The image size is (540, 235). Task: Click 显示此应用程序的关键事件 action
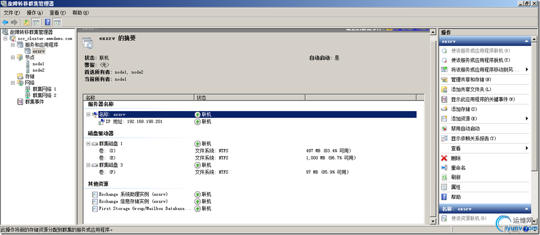[483, 99]
